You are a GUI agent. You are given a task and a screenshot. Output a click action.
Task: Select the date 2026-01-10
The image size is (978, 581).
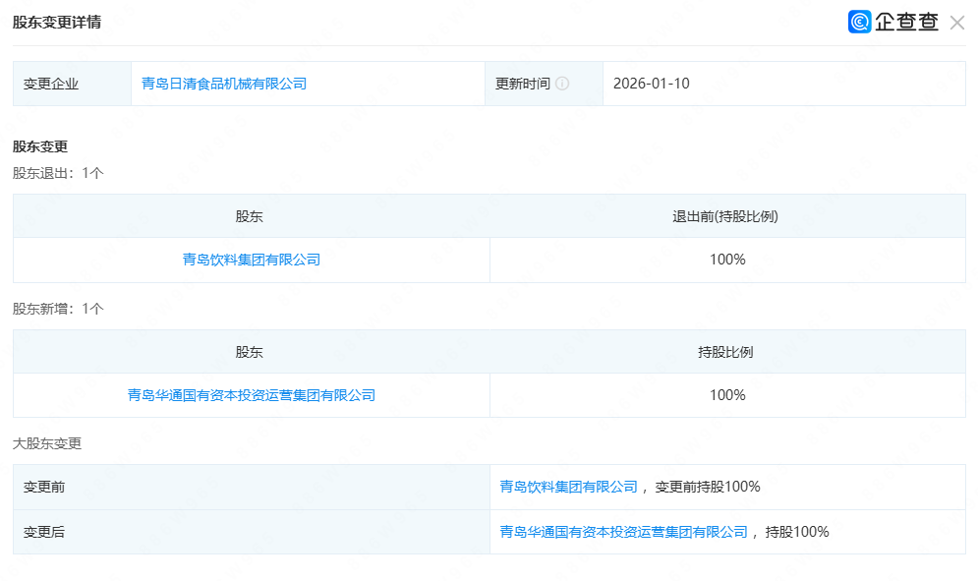pyautogui.click(x=651, y=84)
